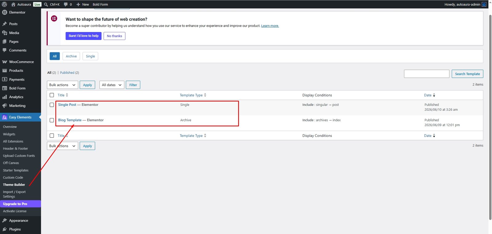Viewport: 492px width, 234px height.
Task: Open the Starter Templates submenu item
Action: click(x=16, y=170)
